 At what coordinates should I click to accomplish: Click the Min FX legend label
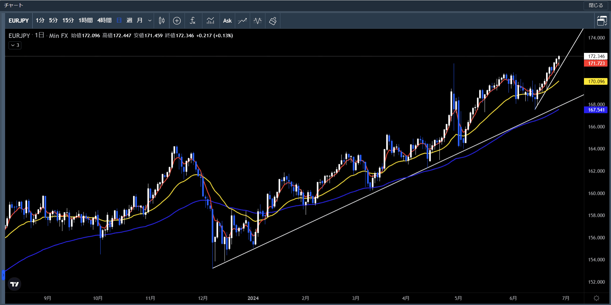[59, 36]
